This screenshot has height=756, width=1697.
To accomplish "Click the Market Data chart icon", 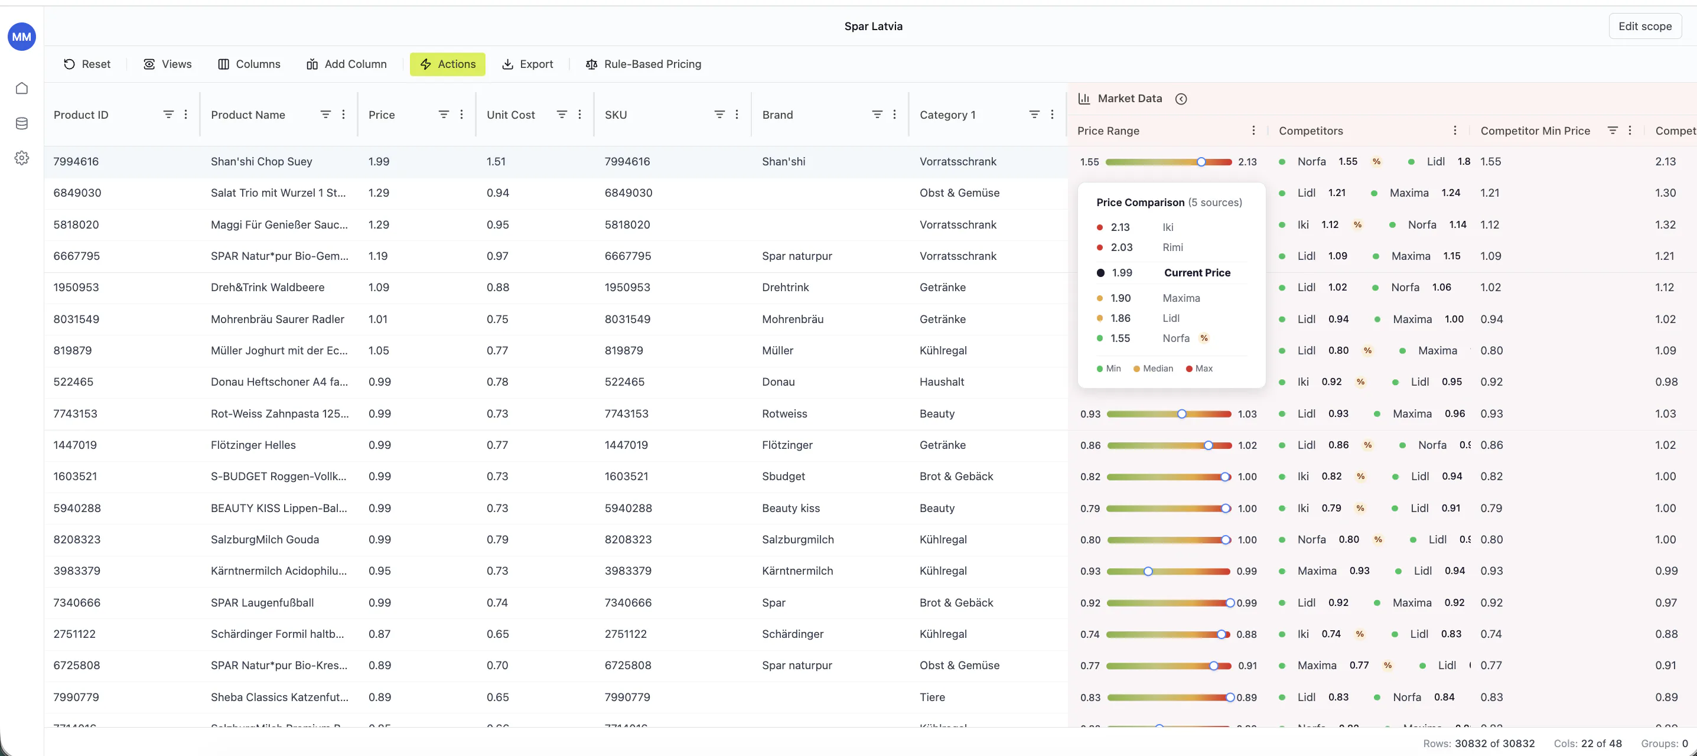I will tap(1084, 99).
